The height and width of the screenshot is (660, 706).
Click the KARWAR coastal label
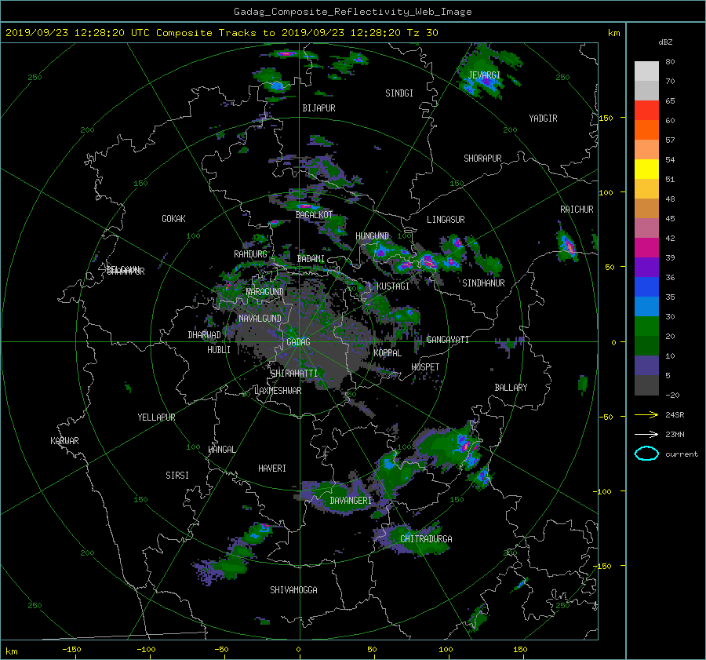tap(64, 441)
